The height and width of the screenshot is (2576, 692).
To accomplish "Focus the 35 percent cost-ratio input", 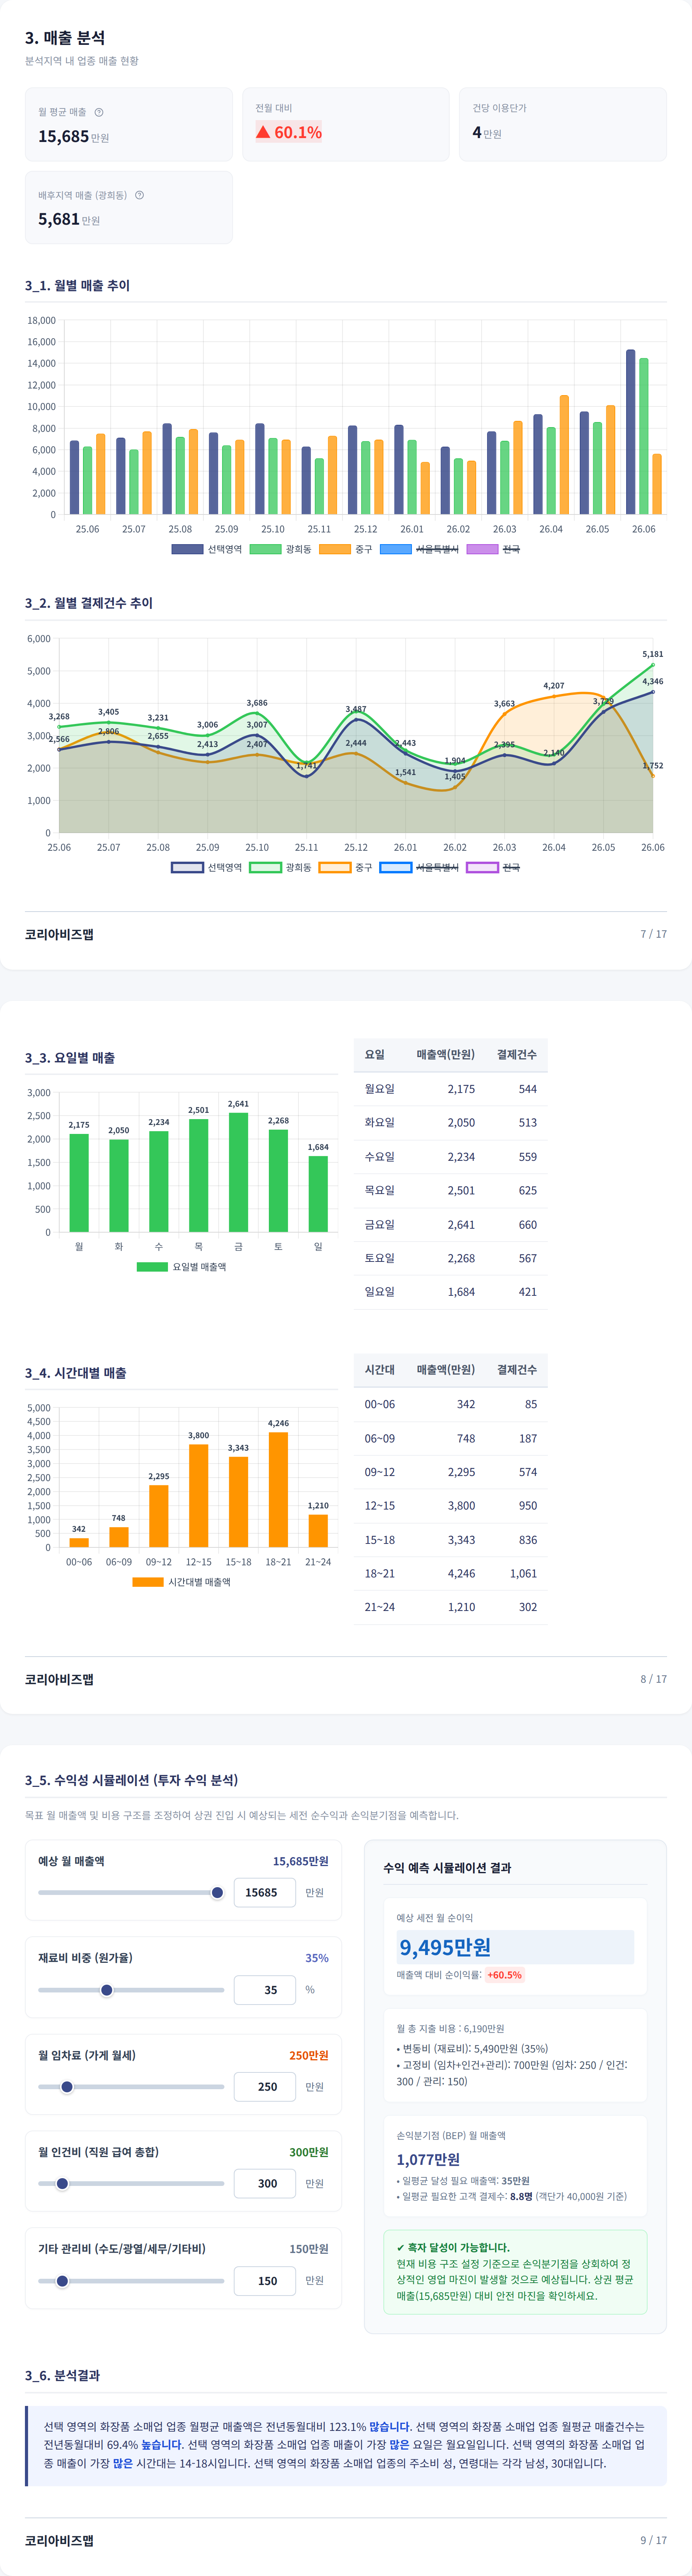I will point(265,1990).
